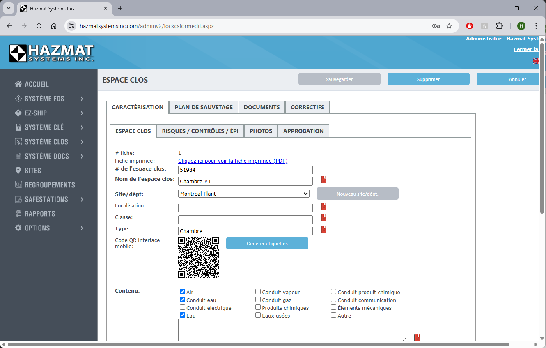Uncheck the Air content checkbox
546x348 pixels.
183,292
